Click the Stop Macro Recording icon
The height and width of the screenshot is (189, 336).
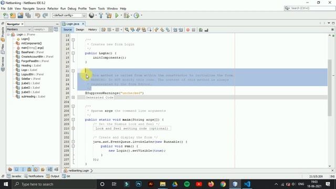(194, 30)
